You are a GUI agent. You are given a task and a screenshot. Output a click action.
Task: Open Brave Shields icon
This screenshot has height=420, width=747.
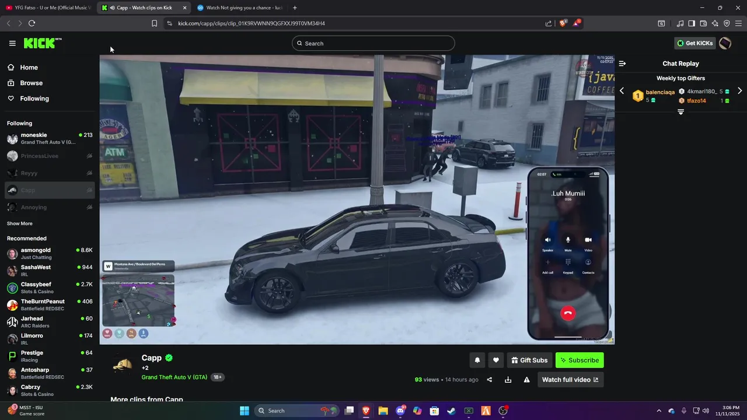[563, 23]
